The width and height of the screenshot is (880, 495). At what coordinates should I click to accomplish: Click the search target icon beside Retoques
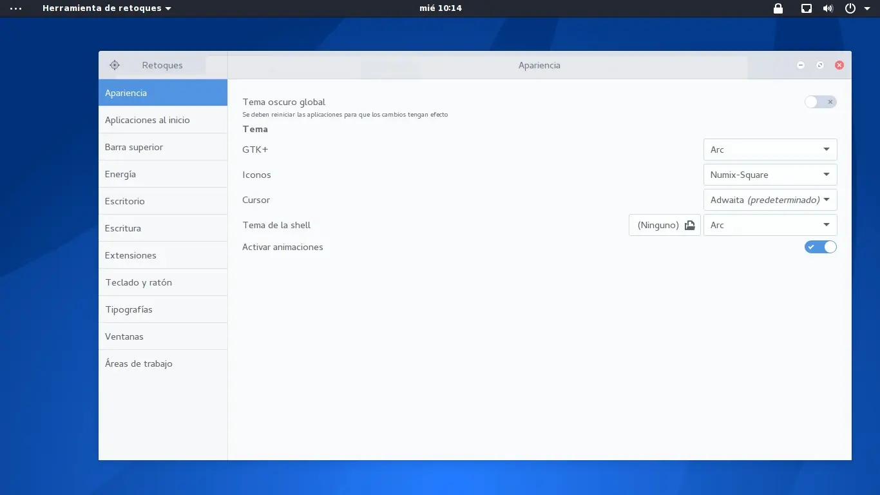(115, 65)
